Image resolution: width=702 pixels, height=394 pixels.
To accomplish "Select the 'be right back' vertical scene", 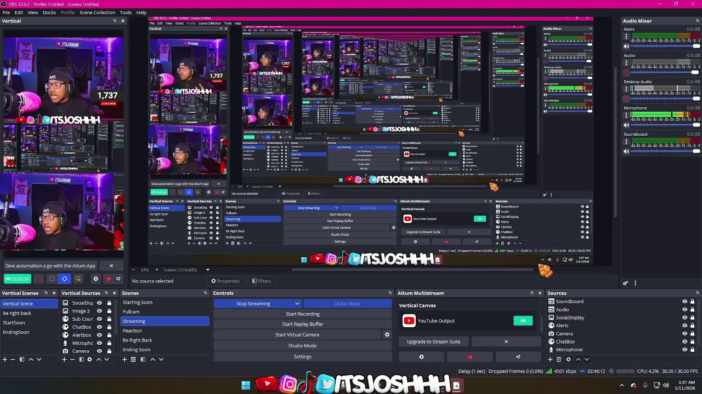I will pos(29,313).
